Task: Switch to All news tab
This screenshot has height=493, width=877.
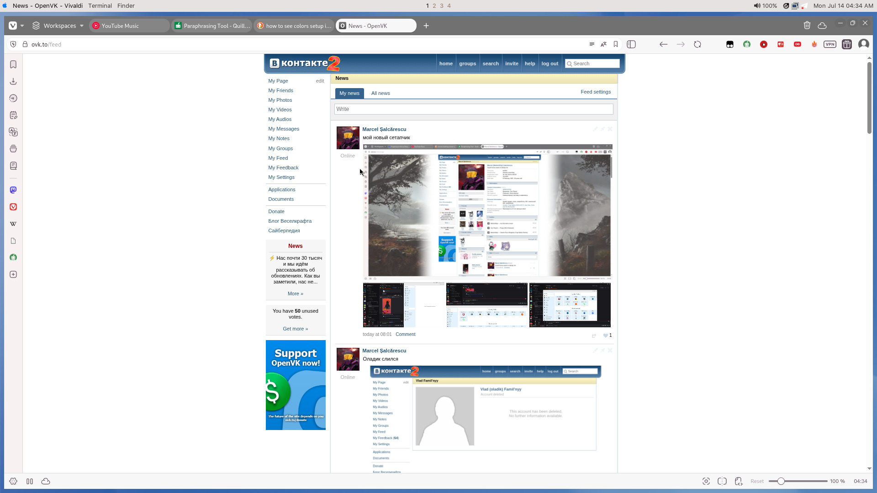Action: click(380, 93)
